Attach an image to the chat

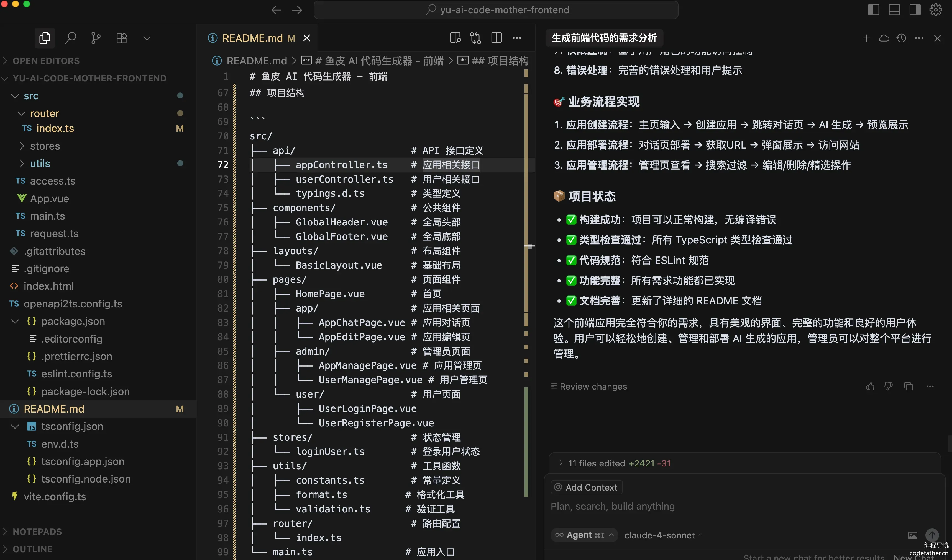[912, 535]
